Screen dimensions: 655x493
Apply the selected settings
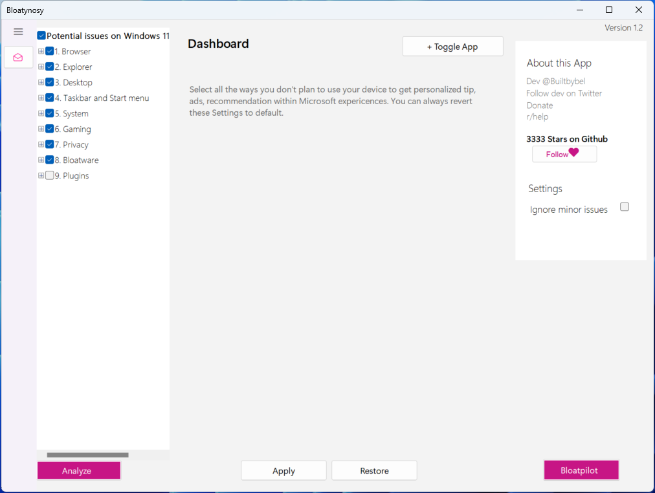283,470
